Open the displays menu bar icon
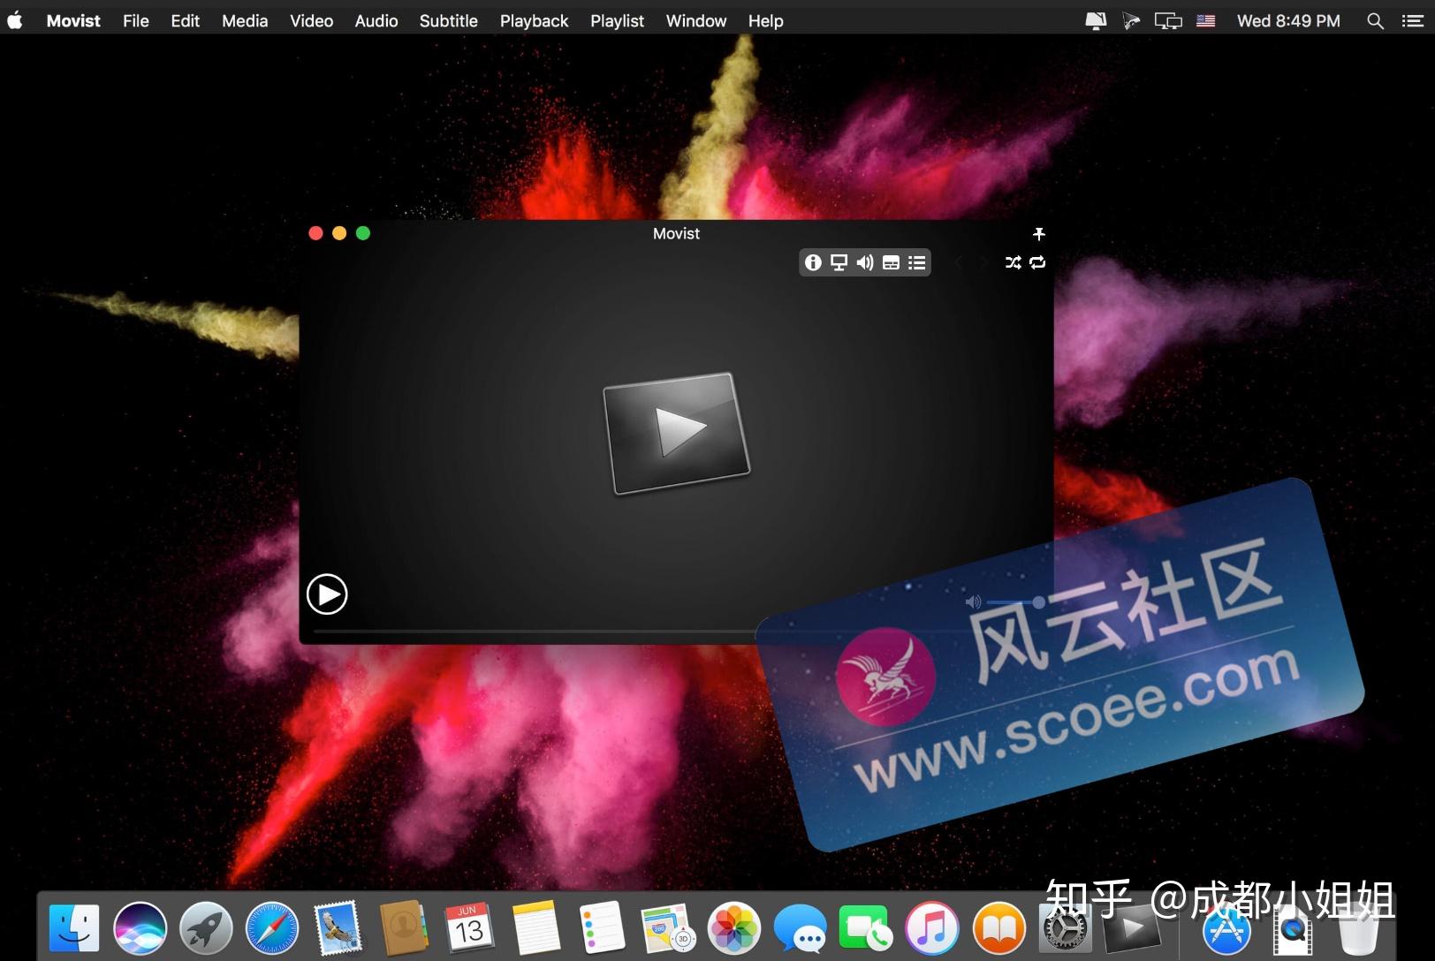Viewport: 1435px width, 961px height. [x=1168, y=20]
